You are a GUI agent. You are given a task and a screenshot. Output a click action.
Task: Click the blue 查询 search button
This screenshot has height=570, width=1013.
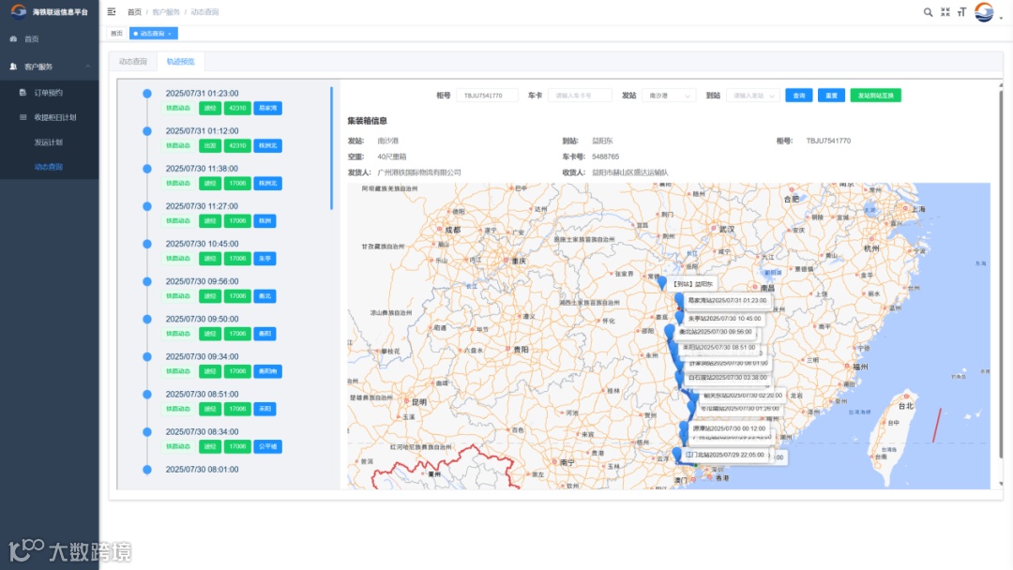point(799,96)
